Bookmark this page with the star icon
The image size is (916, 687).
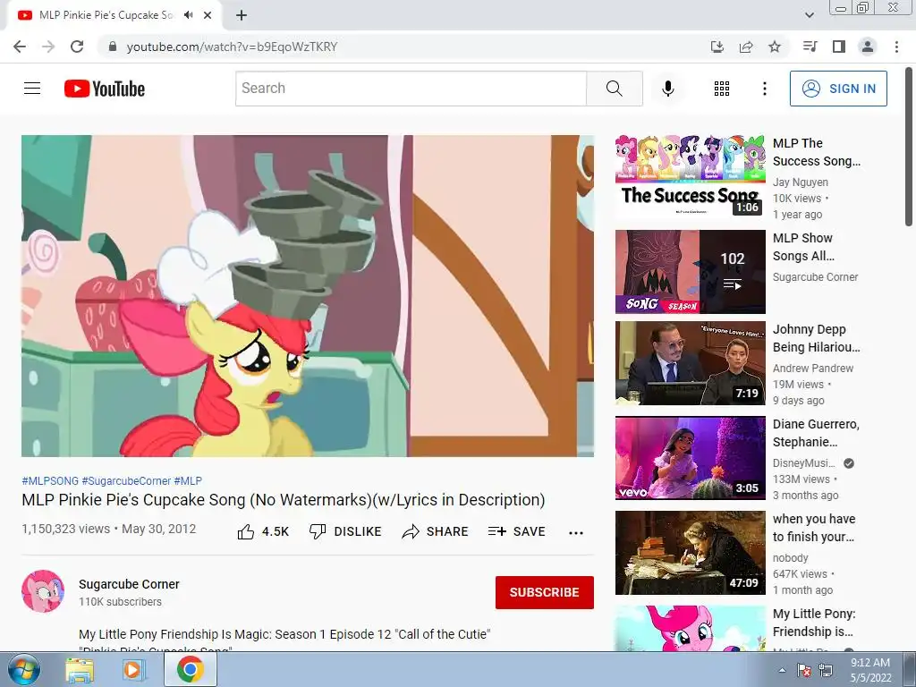tap(775, 47)
